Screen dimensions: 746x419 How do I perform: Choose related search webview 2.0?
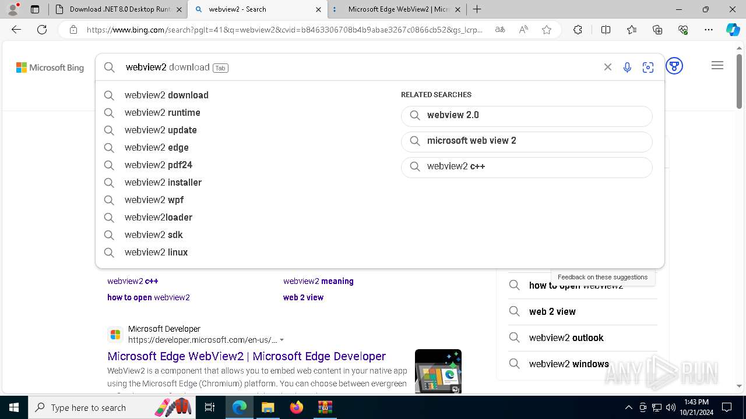point(526,115)
